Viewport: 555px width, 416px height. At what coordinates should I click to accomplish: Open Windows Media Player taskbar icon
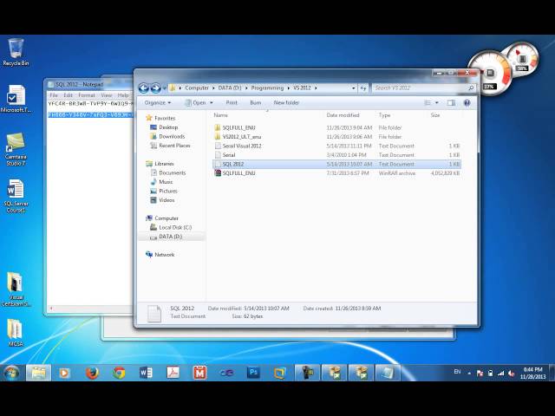tap(64, 373)
